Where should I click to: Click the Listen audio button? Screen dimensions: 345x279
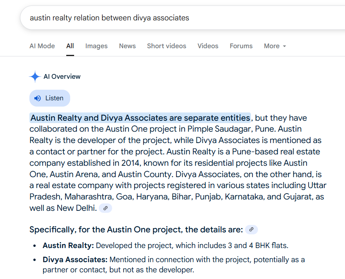point(50,98)
